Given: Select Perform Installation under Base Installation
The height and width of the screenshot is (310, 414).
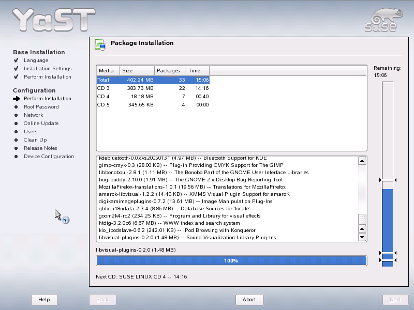Looking at the screenshot, I should 48,76.
